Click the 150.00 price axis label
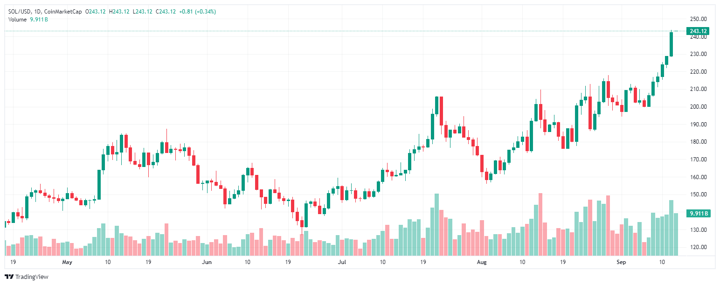Screen dimensions: 720x285 [698, 195]
